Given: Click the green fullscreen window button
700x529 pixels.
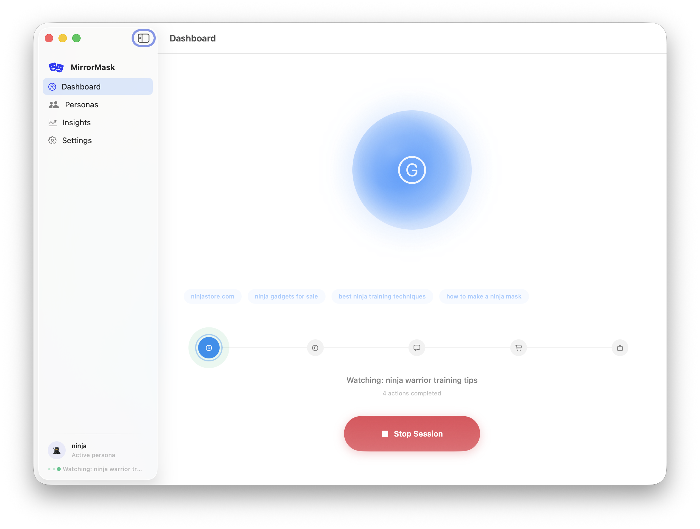Looking at the screenshot, I should (76, 38).
